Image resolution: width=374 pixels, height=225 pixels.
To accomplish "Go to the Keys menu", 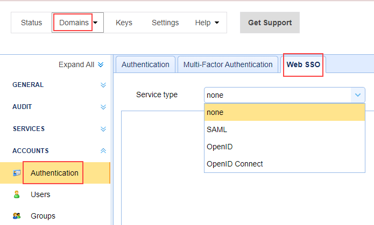I will [124, 23].
